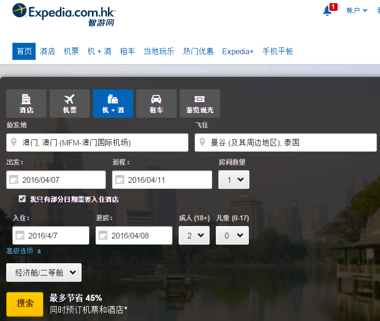Open the 房间数量 rooms dropdown

[233, 180]
